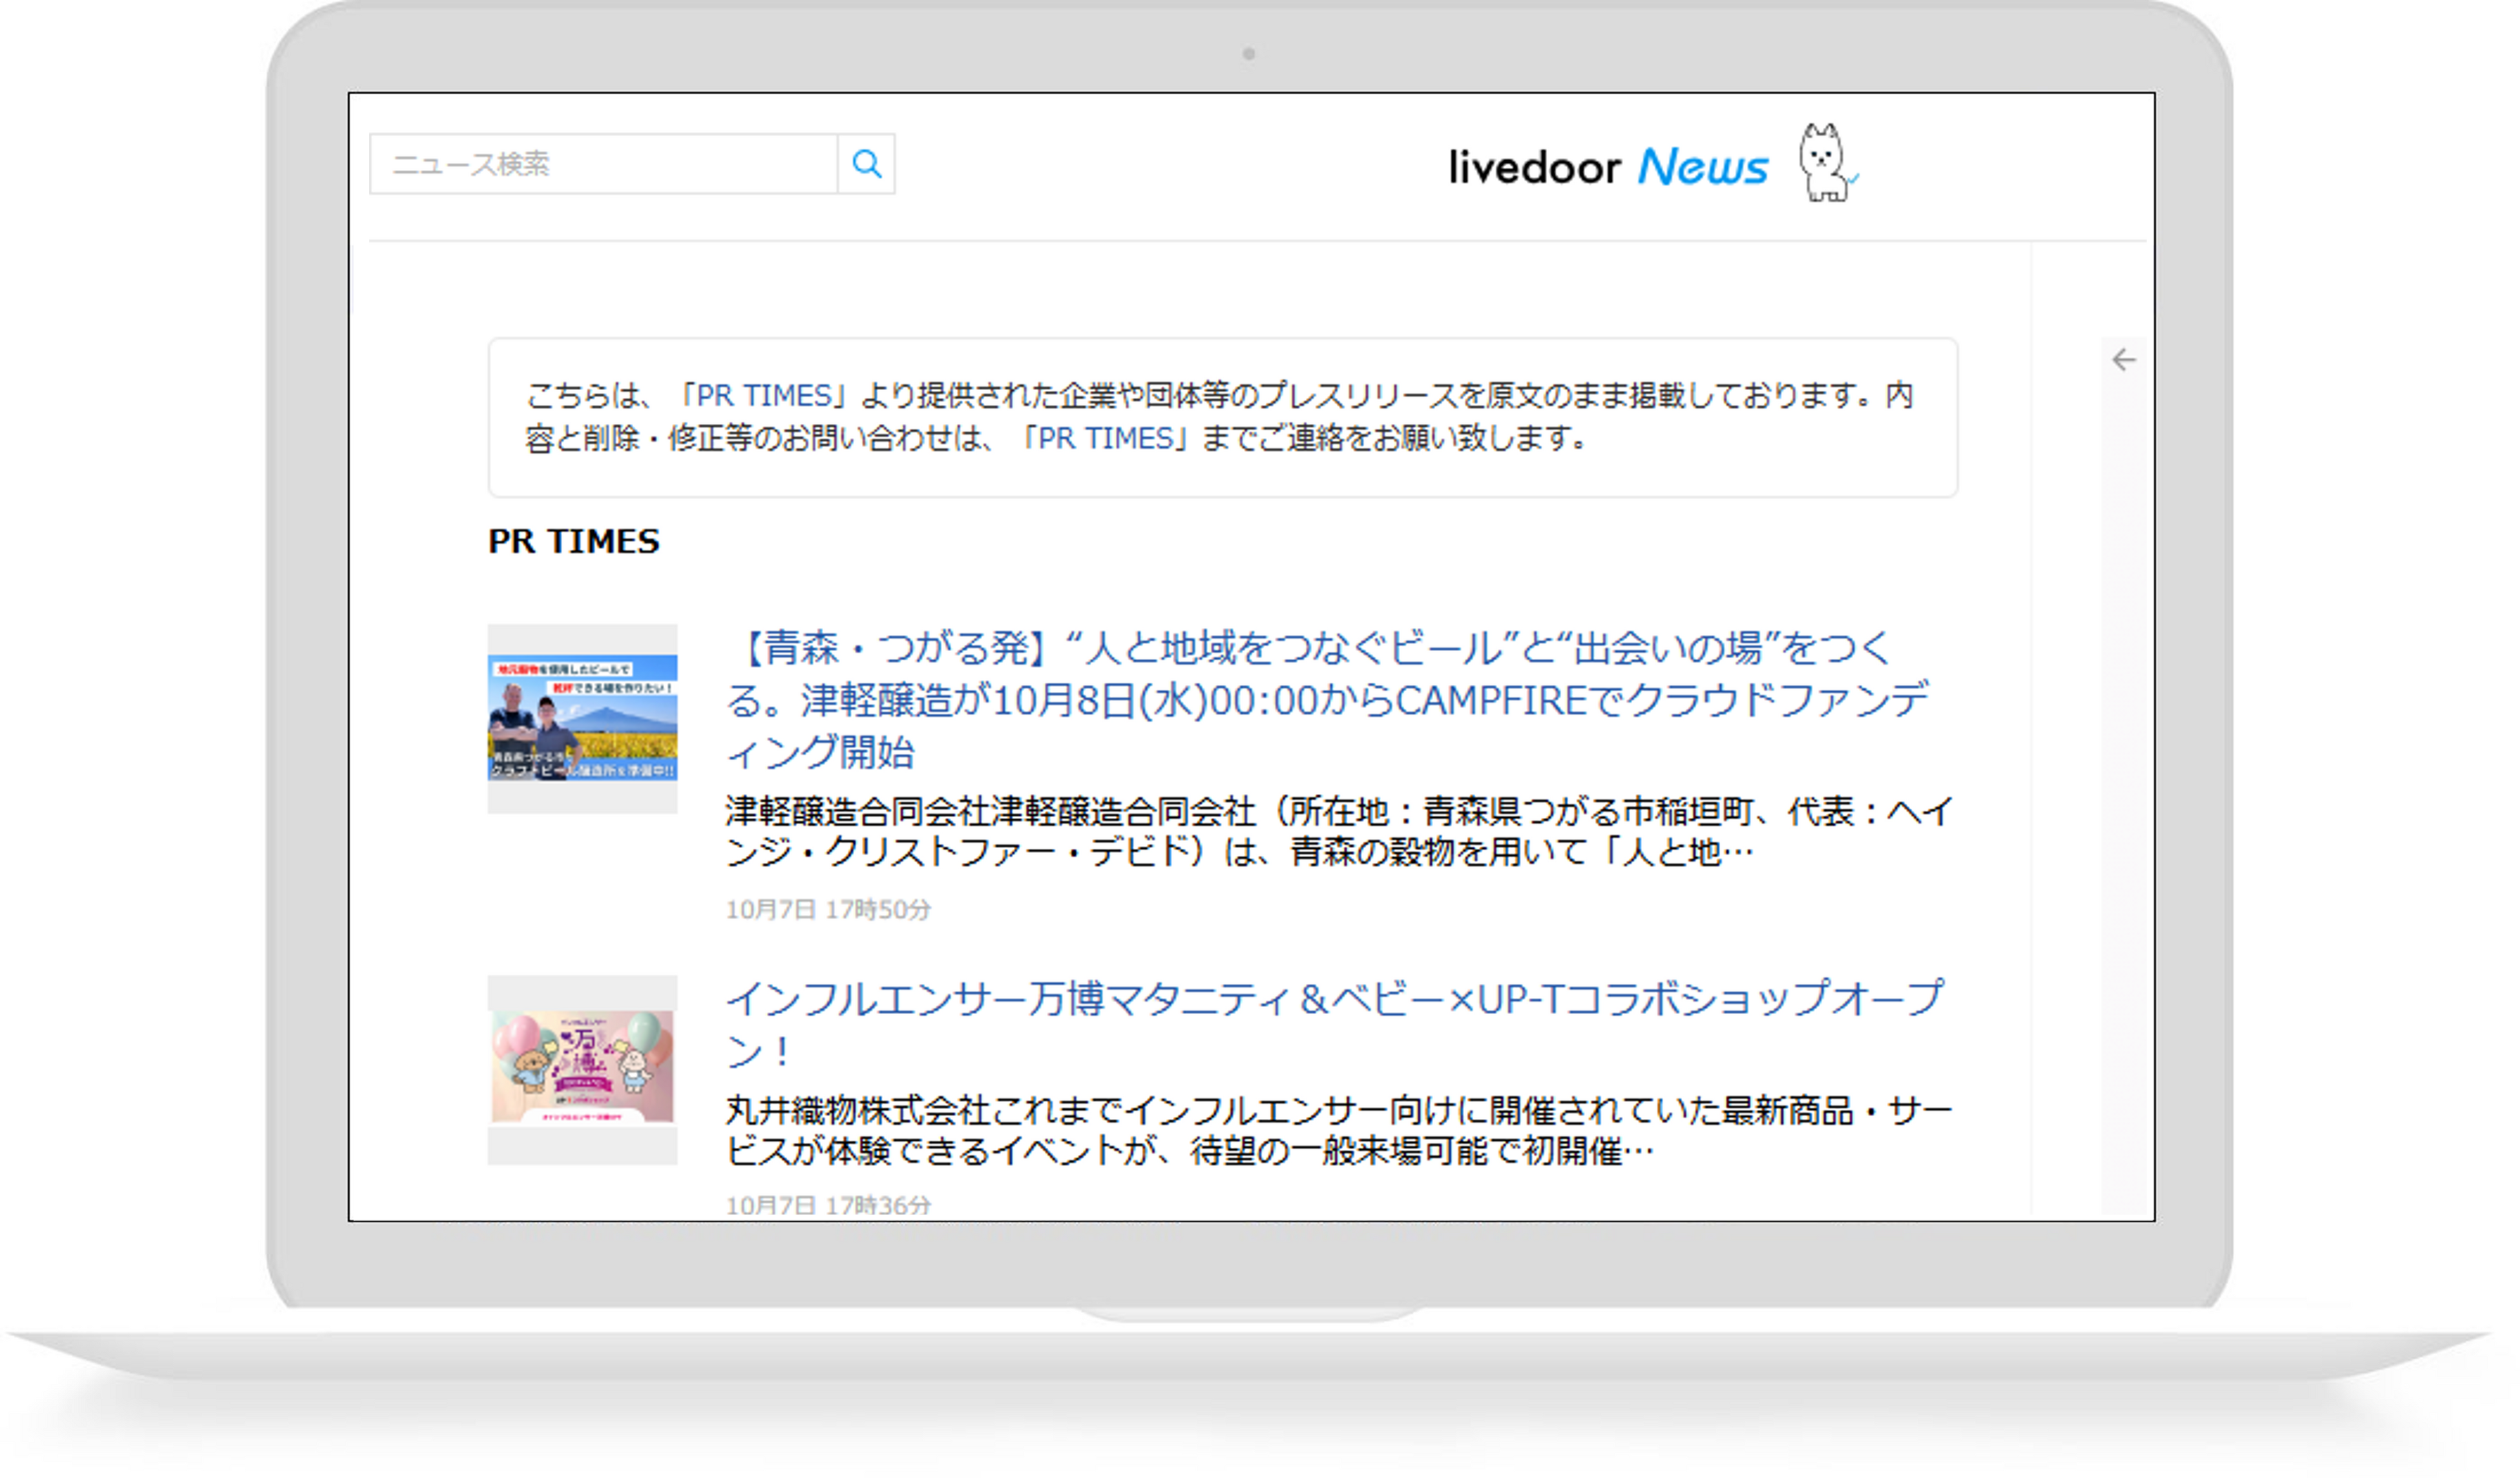
Task: Click the PR TIMES section heading
Action: click(x=573, y=541)
